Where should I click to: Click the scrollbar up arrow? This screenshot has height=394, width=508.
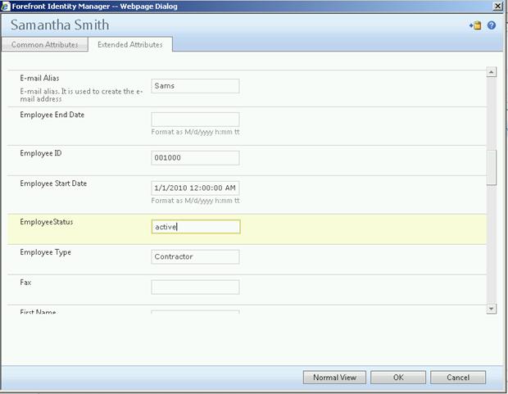492,72
